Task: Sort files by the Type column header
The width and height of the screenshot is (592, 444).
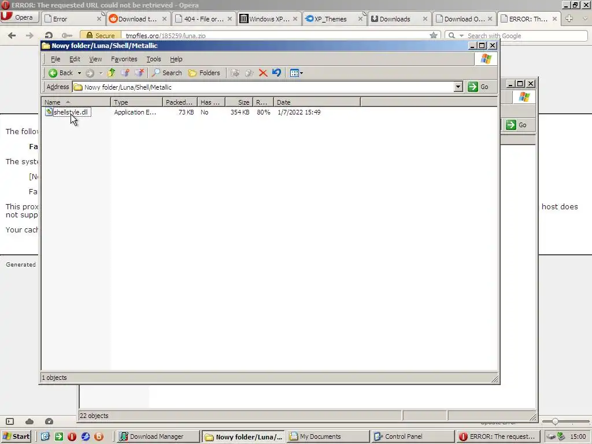Action: 136,102
